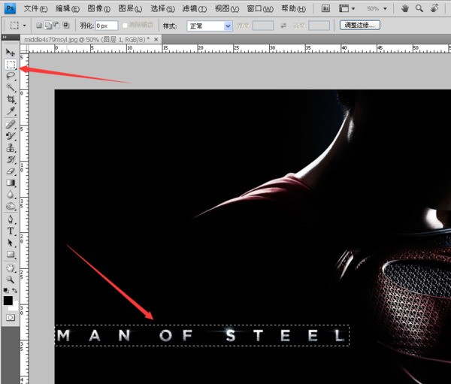This screenshot has width=451, height=384.
Task: Pick the Eraser tool in toolbox
Action: [x=11, y=171]
